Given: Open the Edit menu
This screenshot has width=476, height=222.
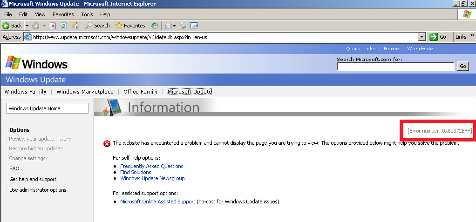Looking at the screenshot, I should tap(23, 14).
